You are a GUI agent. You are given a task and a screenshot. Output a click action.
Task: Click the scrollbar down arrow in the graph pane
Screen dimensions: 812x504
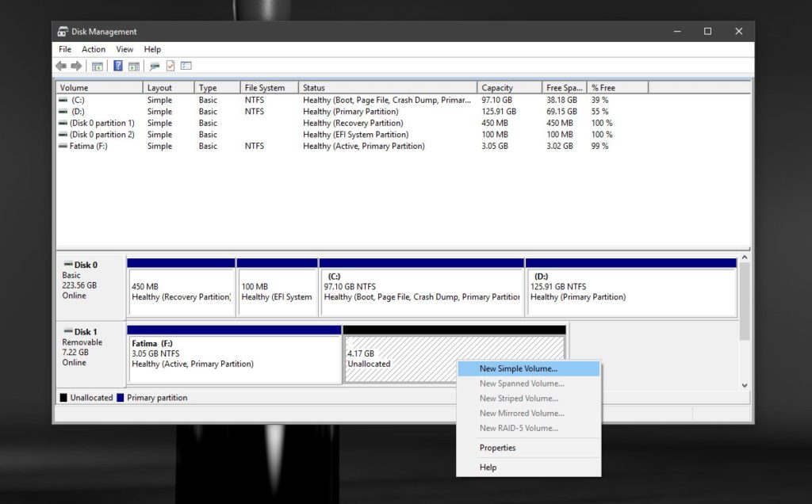(x=744, y=385)
